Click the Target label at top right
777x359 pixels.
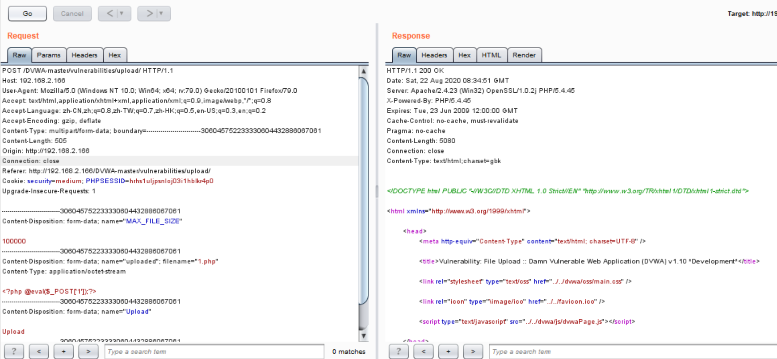coord(752,14)
